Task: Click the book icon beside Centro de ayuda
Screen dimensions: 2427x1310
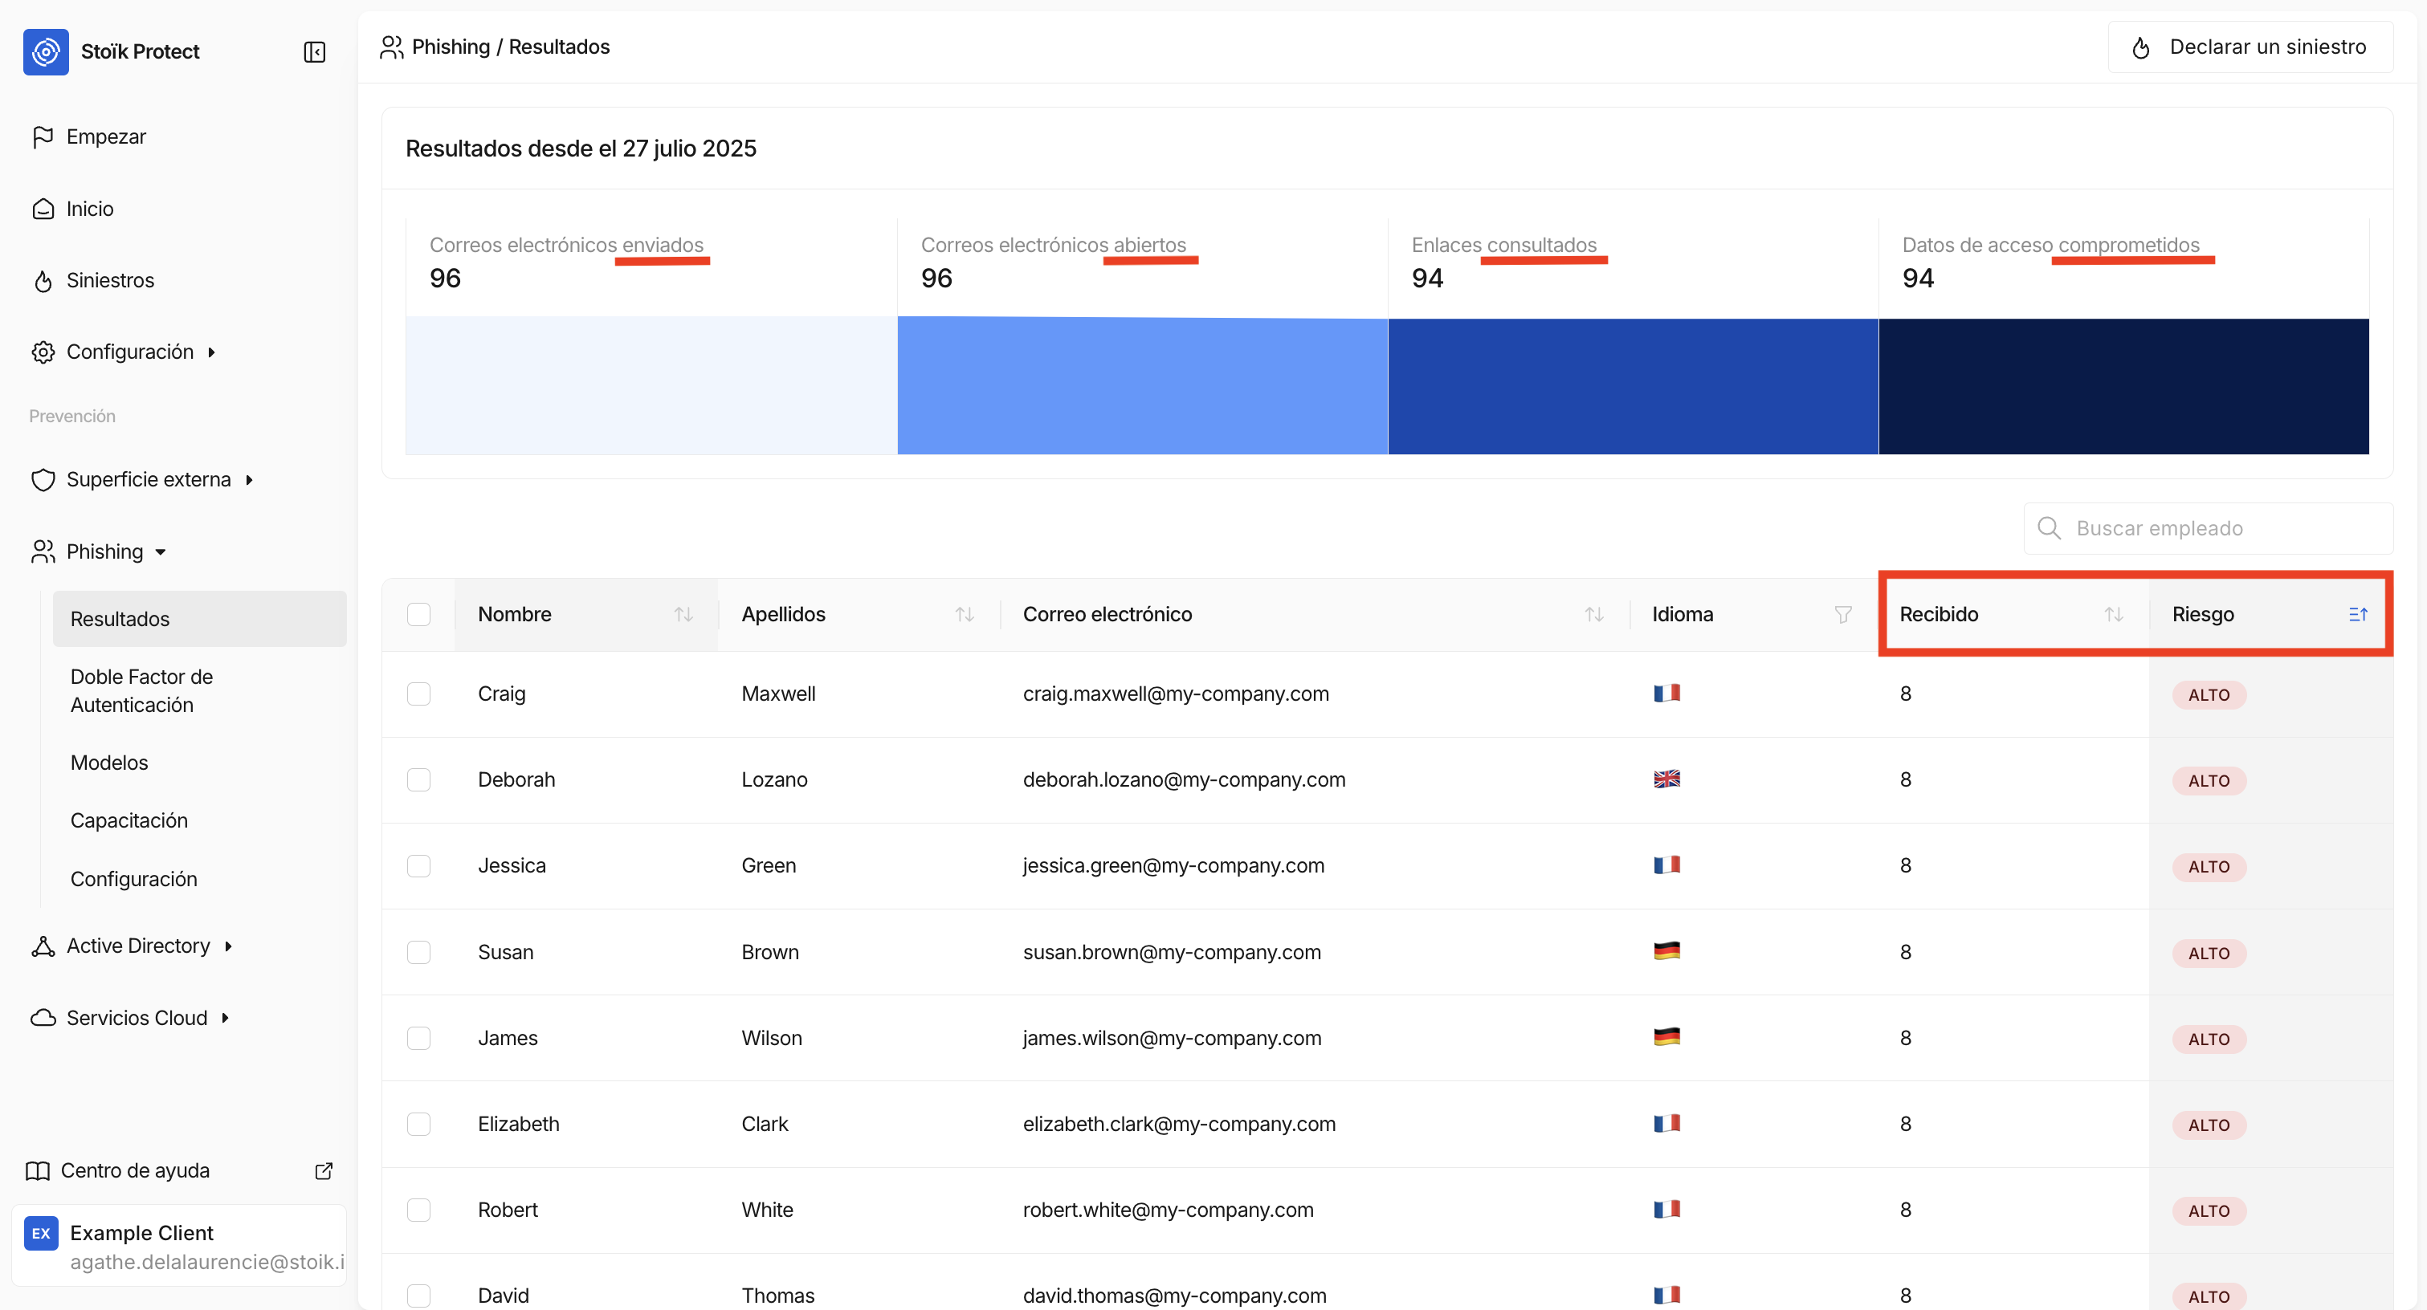Action: coord(38,1170)
